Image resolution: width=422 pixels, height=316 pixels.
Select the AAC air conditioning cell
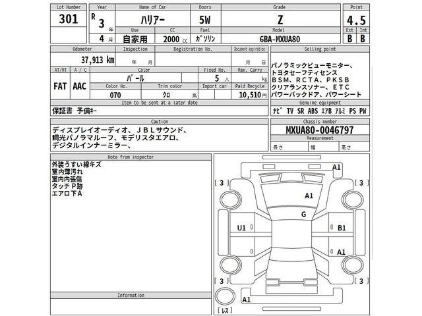pos(80,86)
